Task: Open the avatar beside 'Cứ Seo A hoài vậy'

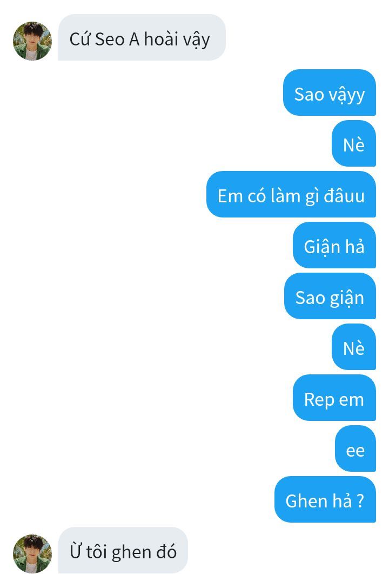Action: point(32,41)
